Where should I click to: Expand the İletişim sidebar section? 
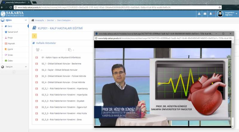(26, 67)
